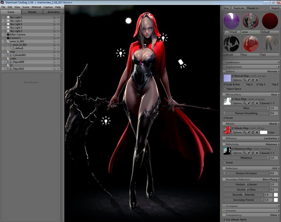Edit the Gloss Map with pencil icon
The image size is (281, 222).
(x=249, y=103)
